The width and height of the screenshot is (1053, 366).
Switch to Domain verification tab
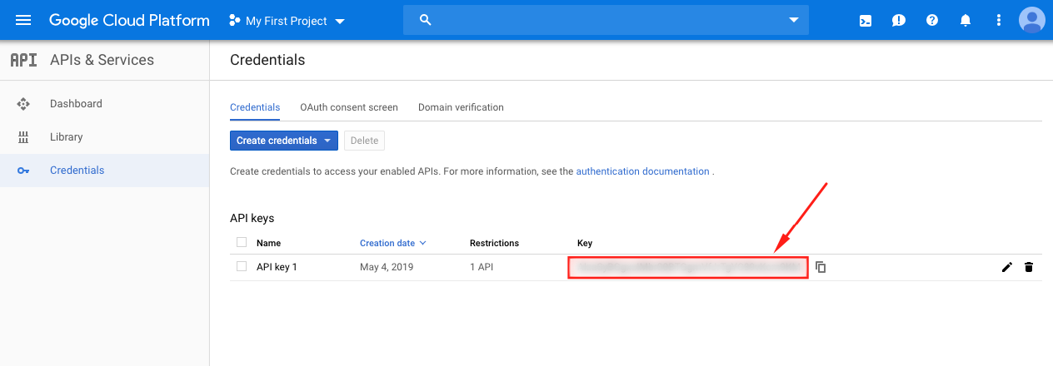pyautogui.click(x=461, y=107)
